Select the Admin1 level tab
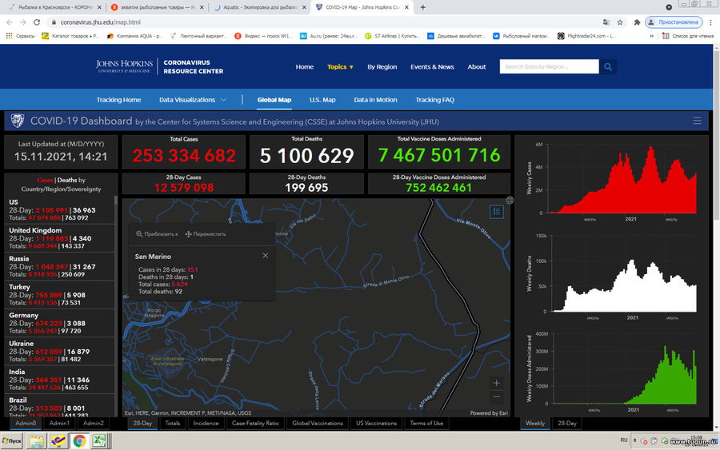 tap(59, 423)
